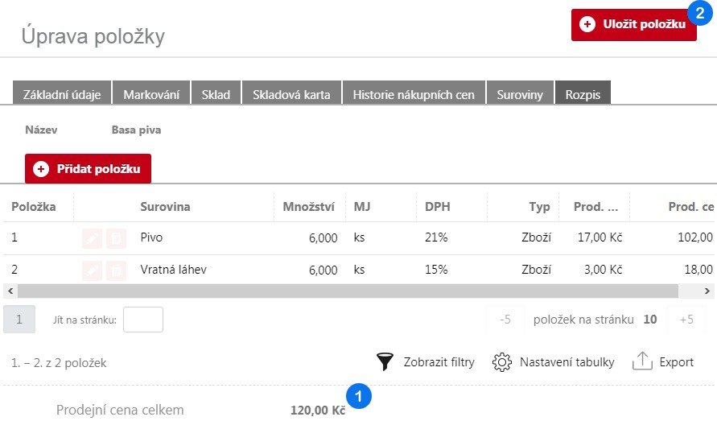This screenshot has height=421, width=717.
Task: Click the Jít na stránku input field
Action: (x=143, y=320)
